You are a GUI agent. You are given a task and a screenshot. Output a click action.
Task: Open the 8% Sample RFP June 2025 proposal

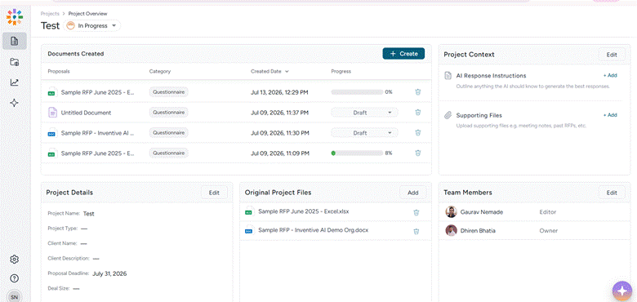pos(97,153)
